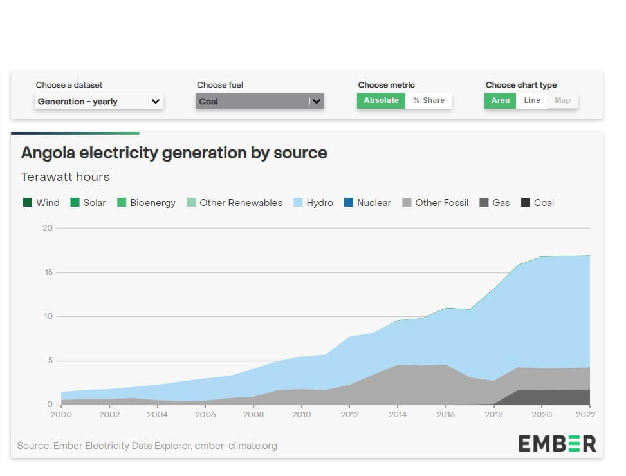
Task: Click the chevron arrow on dataset selector
Action: (x=156, y=101)
